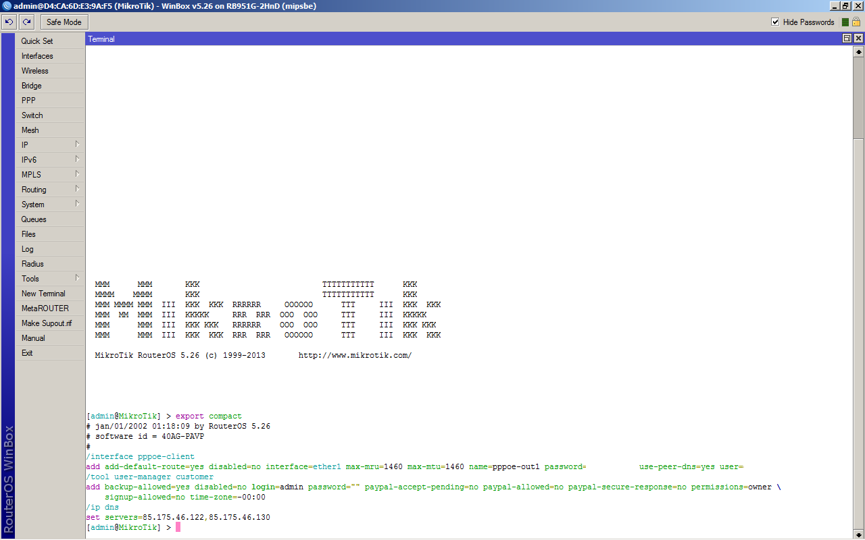
Task: Open MetaROUTER from the sidebar
Action: pos(50,308)
